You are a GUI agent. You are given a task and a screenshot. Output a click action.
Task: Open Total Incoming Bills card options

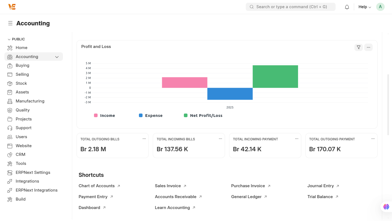tap(220, 139)
